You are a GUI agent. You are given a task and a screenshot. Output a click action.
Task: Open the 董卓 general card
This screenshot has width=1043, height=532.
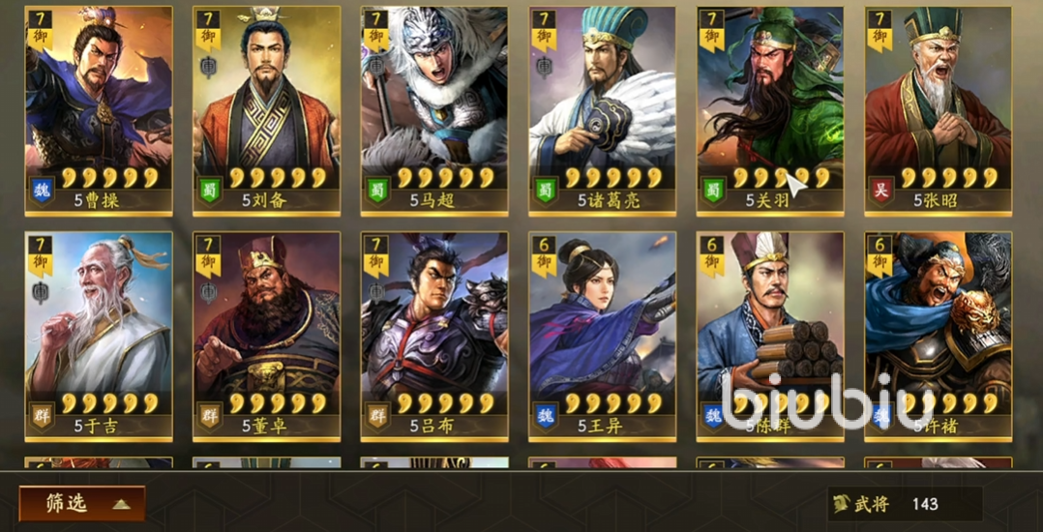point(266,337)
